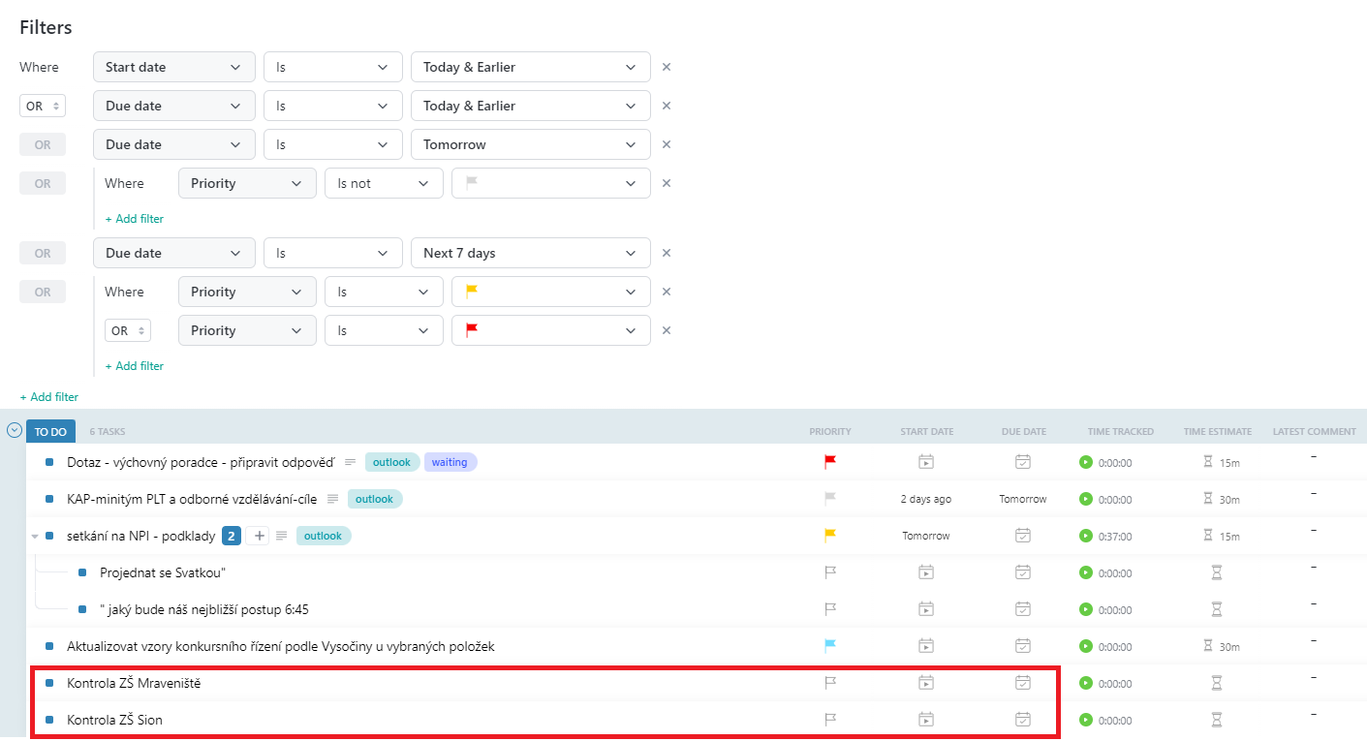Click red priority flag of Dotaz task

[x=829, y=462]
